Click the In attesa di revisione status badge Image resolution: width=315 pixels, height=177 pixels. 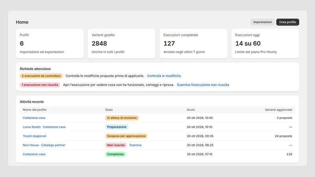122,118
